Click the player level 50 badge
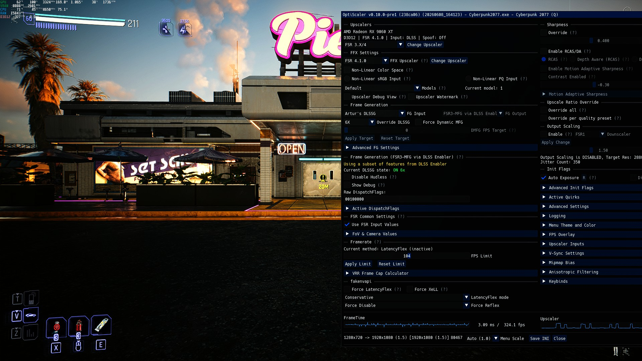This screenshot has height=361, width=642. (x=29, y=19)
